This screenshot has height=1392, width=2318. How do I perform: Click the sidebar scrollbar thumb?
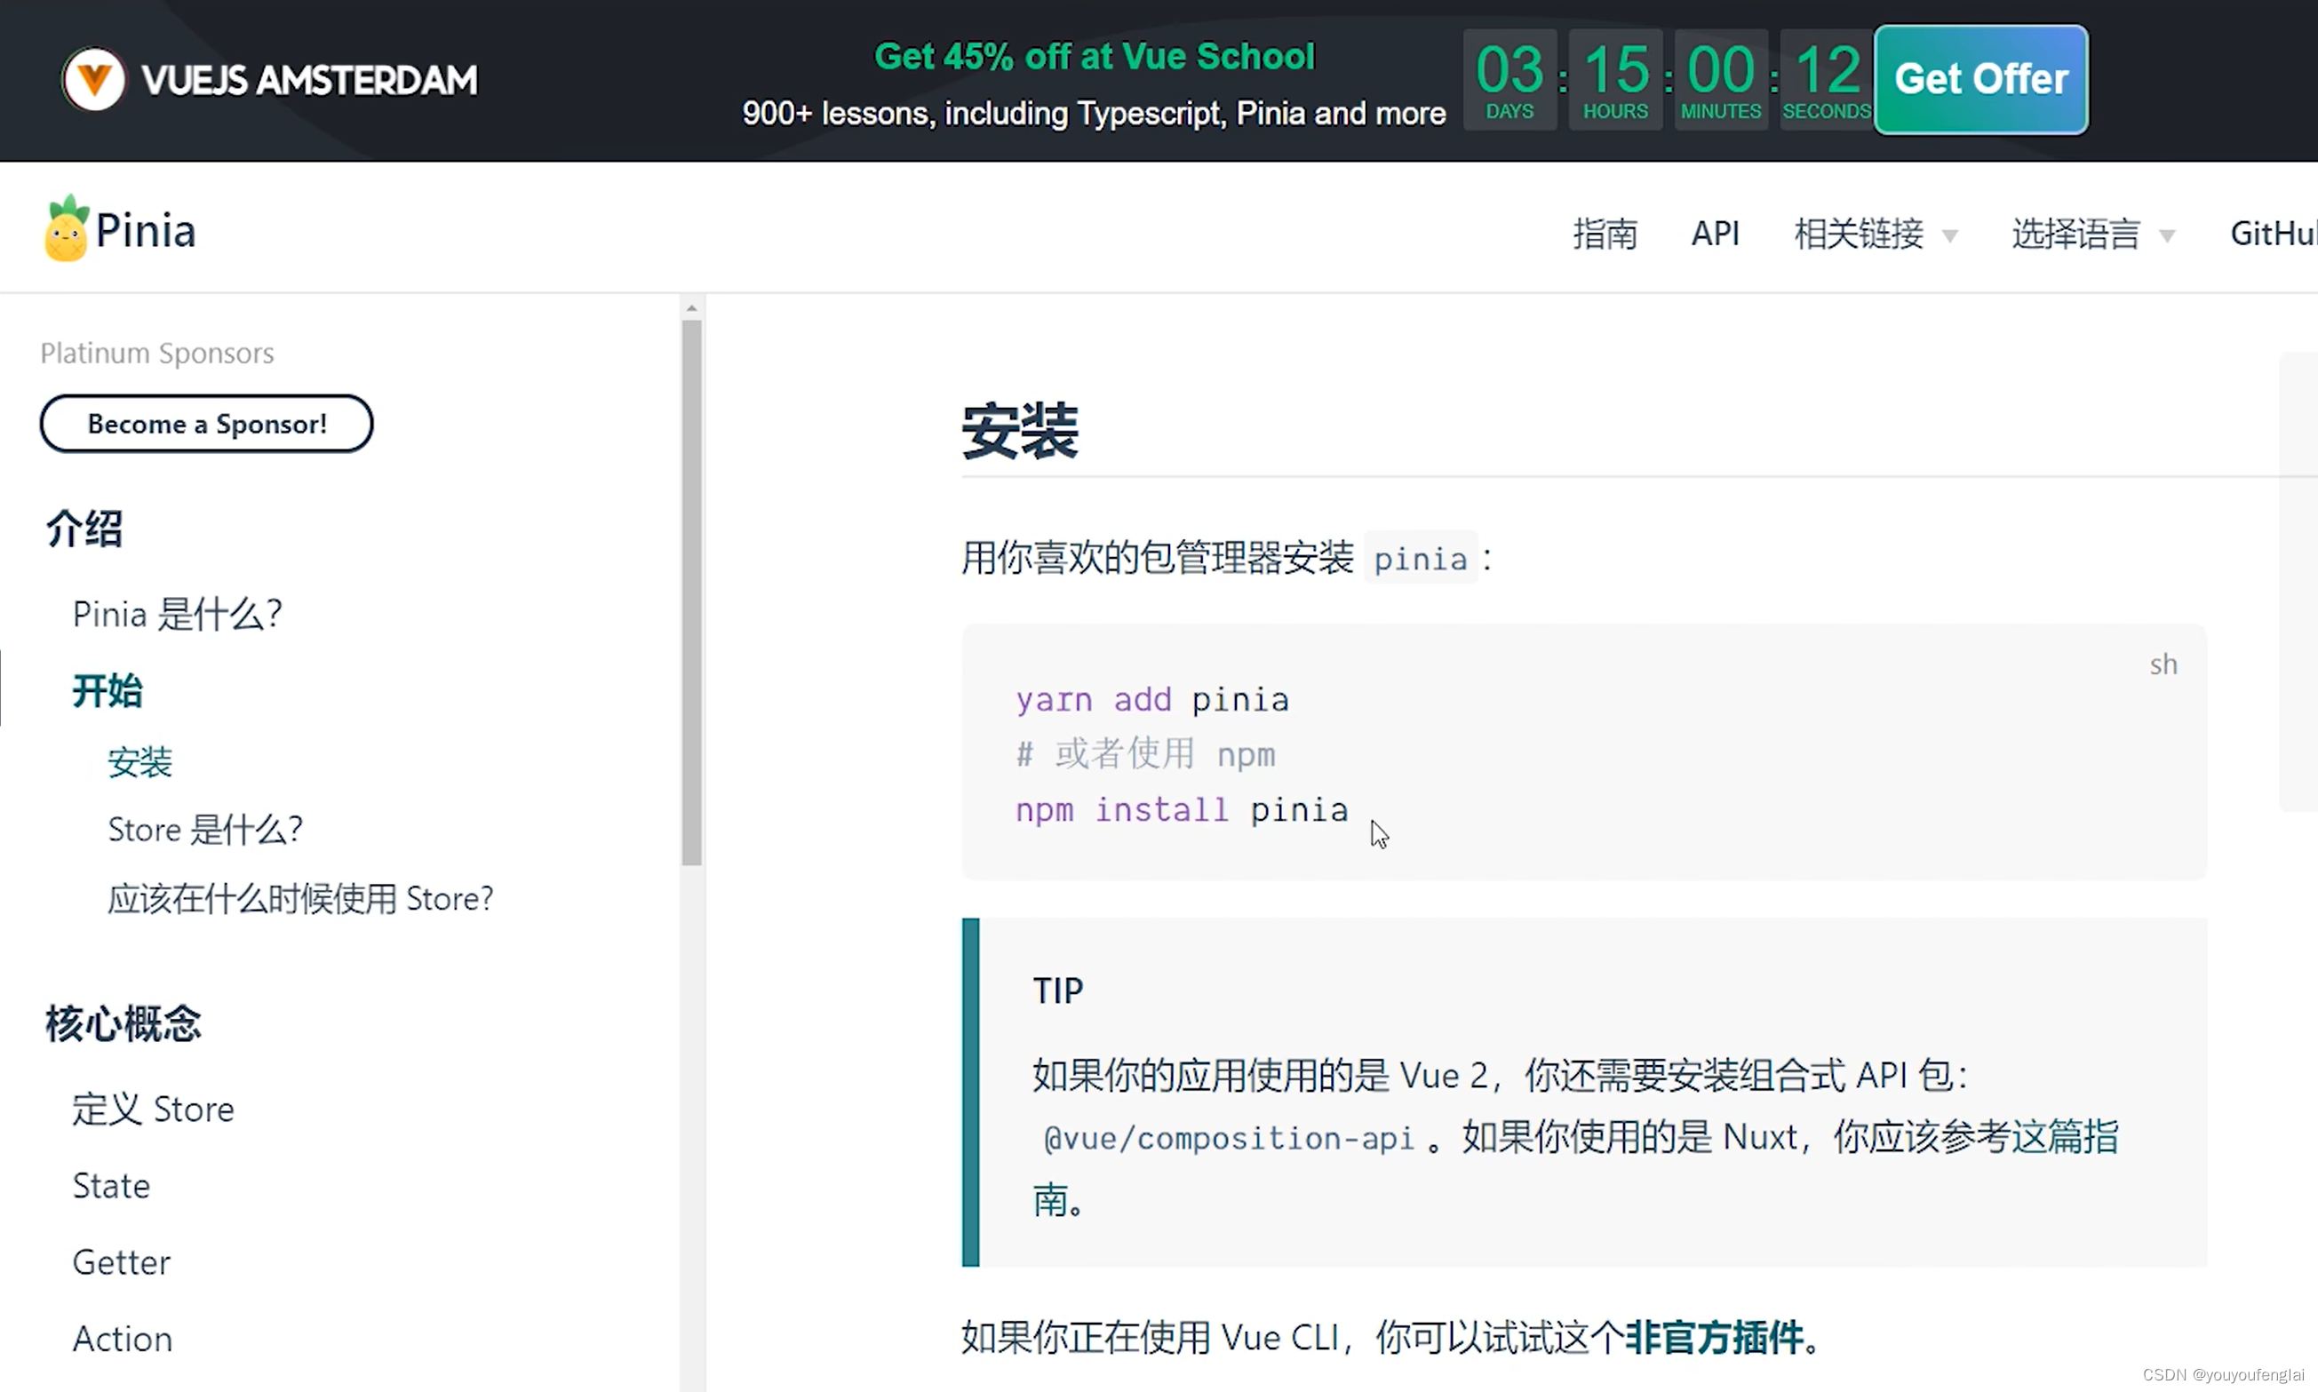(691, 593)
